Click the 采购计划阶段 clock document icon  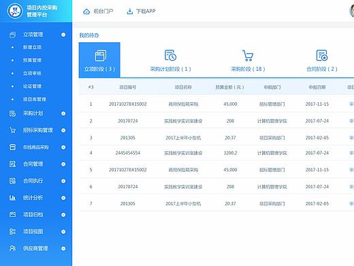pyautogui.click(x=170, y=55)
